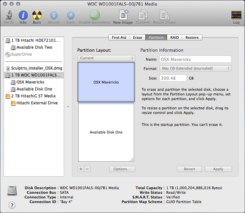
Task: Click the "1 TB (1,000,204,886,016 Bytes)" capacity text
Action: pos(194,188)
